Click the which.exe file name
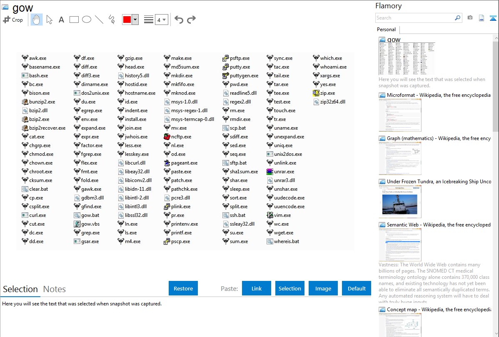 pyautogui.click(x=331, y=58)
